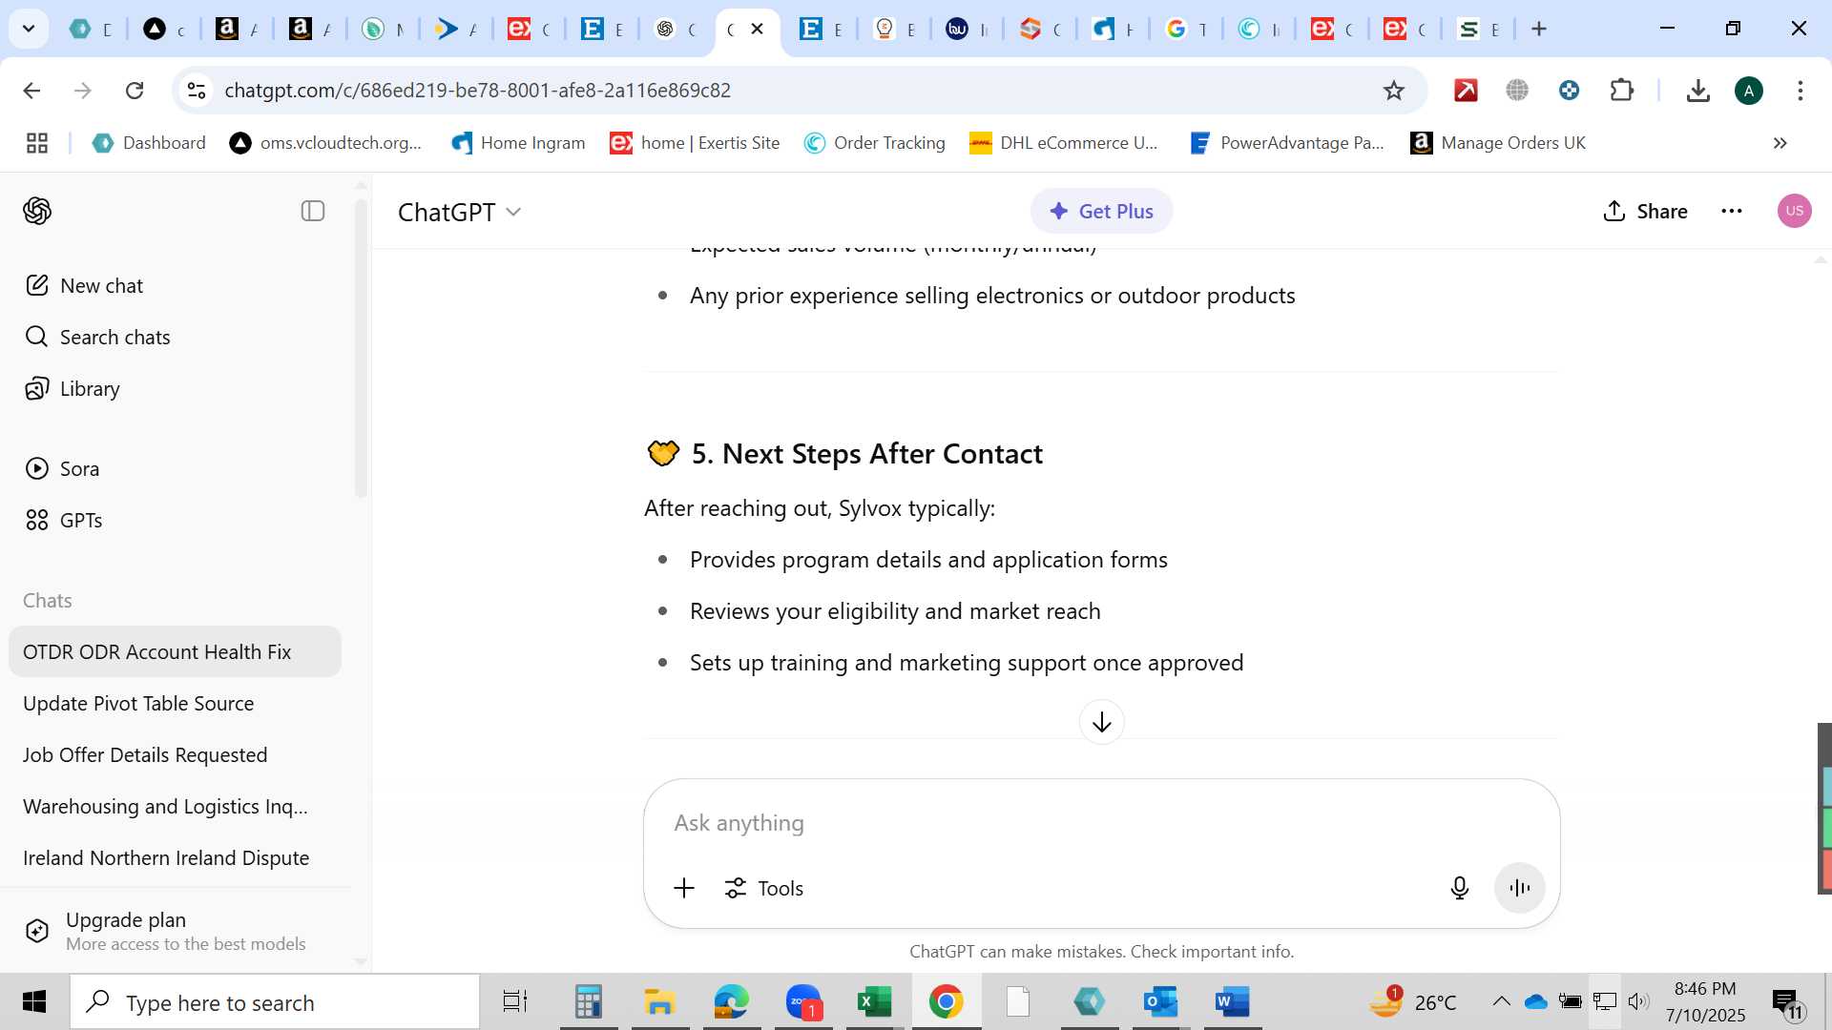Open the Chrome downloads icon
The height and width of the screenshot is (1030, 1832).
[1697, 90]
